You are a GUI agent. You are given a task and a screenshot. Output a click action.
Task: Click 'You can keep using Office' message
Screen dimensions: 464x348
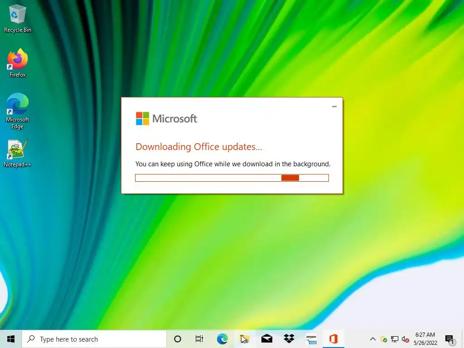[233, 164]
